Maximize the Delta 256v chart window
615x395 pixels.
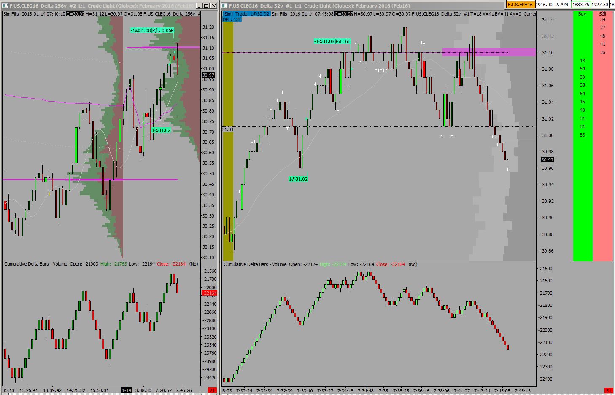tap(206, 6)
